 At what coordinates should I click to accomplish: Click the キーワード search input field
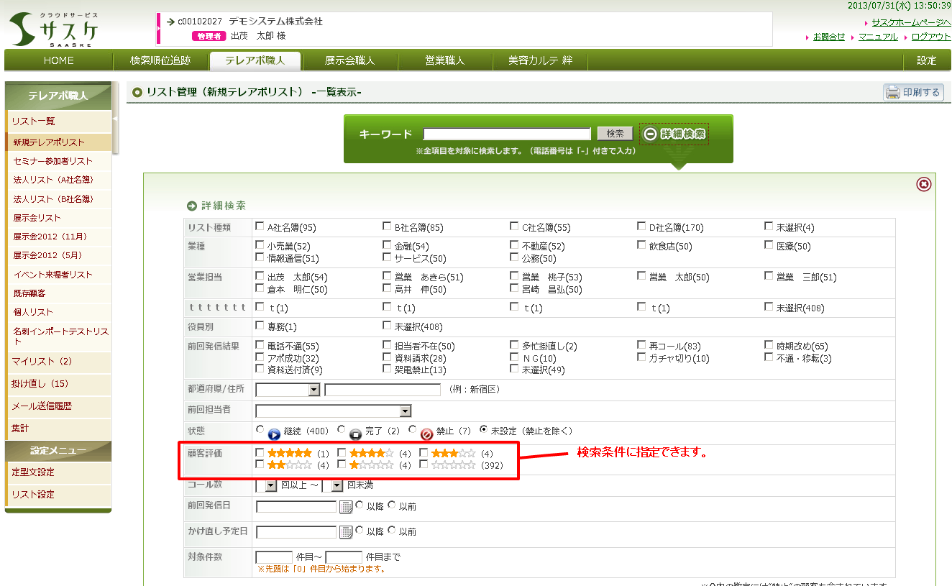[x=506, y=134]
